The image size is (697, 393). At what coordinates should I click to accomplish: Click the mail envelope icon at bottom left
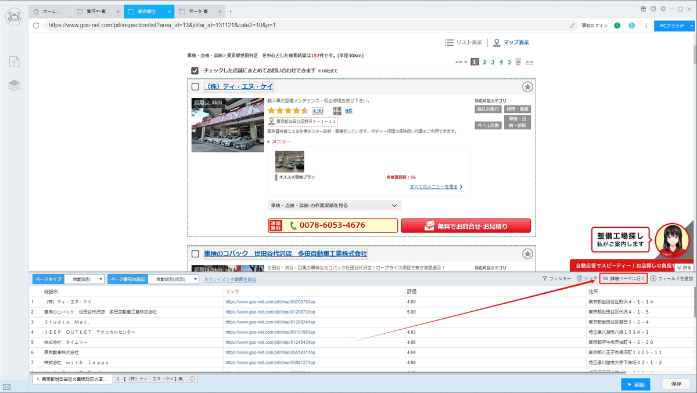[7, 387]
